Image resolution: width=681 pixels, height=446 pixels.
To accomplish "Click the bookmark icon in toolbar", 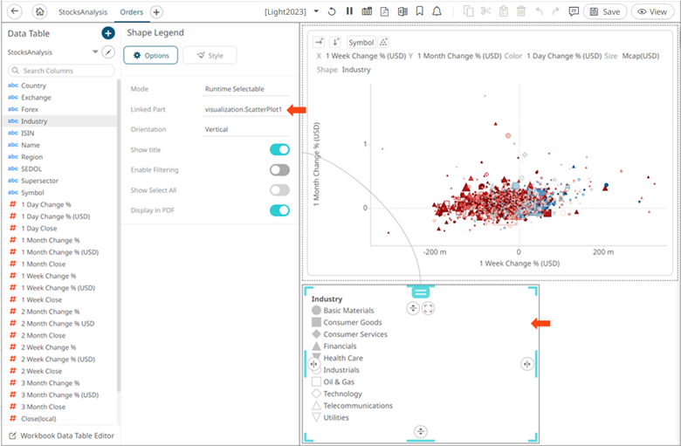I will (x=420, y=12).
